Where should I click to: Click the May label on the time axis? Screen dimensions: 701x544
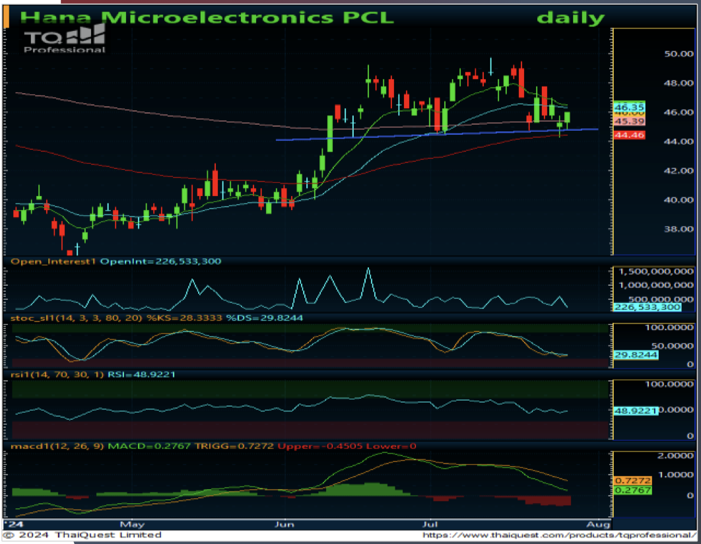(x=132, y=524)
